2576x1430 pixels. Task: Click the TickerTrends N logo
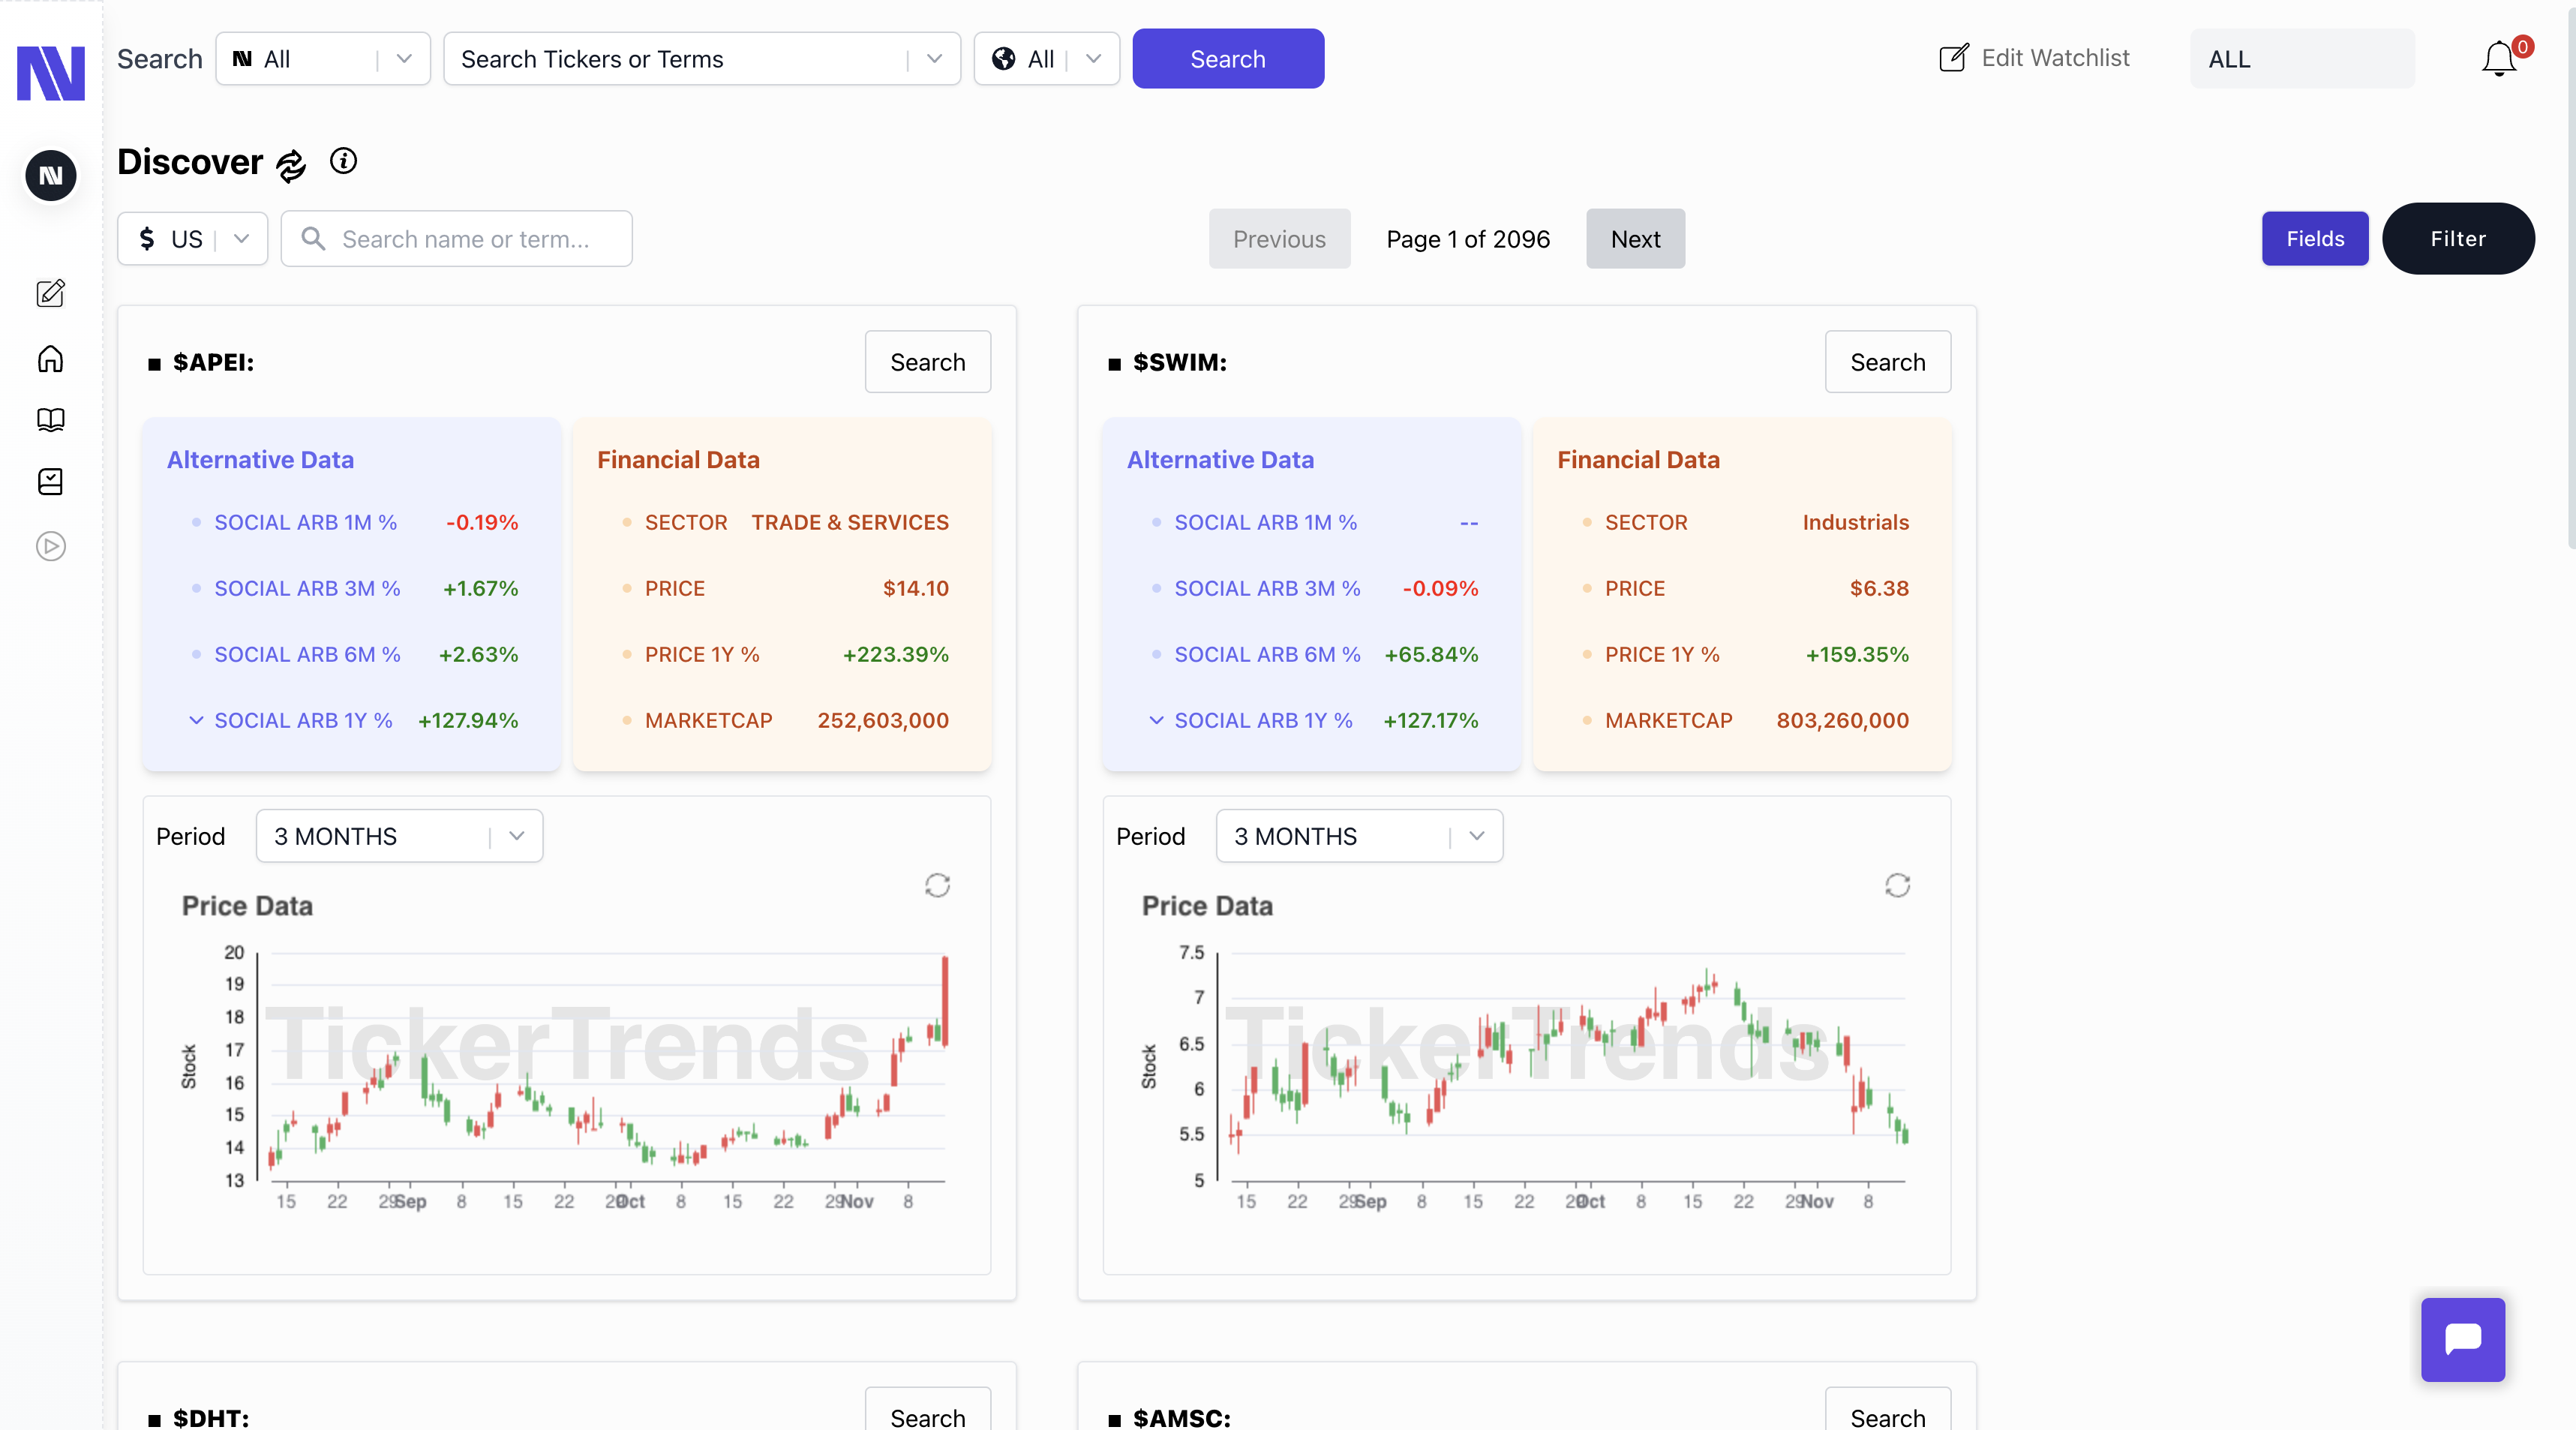click(51, 73)
